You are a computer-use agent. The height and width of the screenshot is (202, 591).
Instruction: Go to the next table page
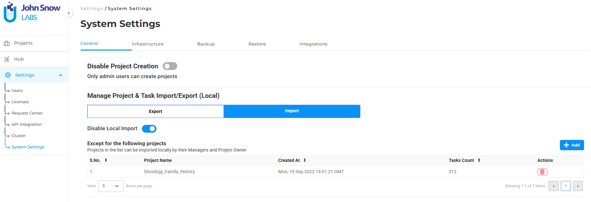coord(577,186)
